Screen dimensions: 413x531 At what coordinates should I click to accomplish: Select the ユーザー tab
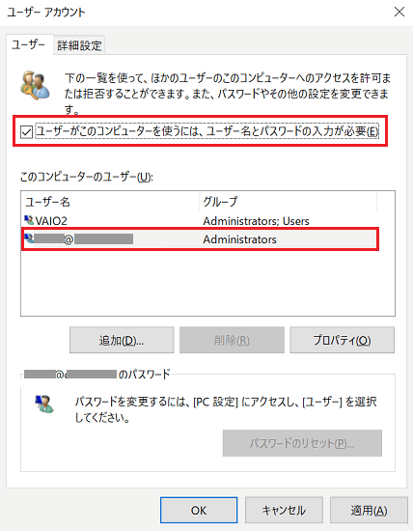click(29, 44)
